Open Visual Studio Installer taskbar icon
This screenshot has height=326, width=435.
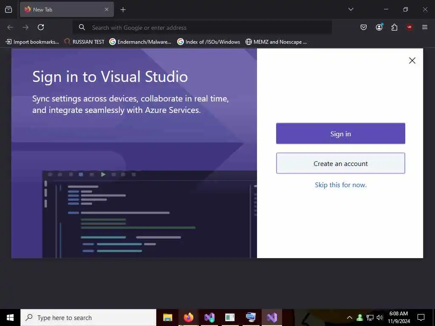tap(209, 318)
